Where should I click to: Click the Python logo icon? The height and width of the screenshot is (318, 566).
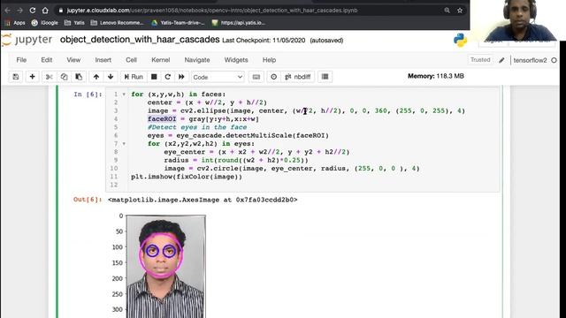[x=460, y=41]
